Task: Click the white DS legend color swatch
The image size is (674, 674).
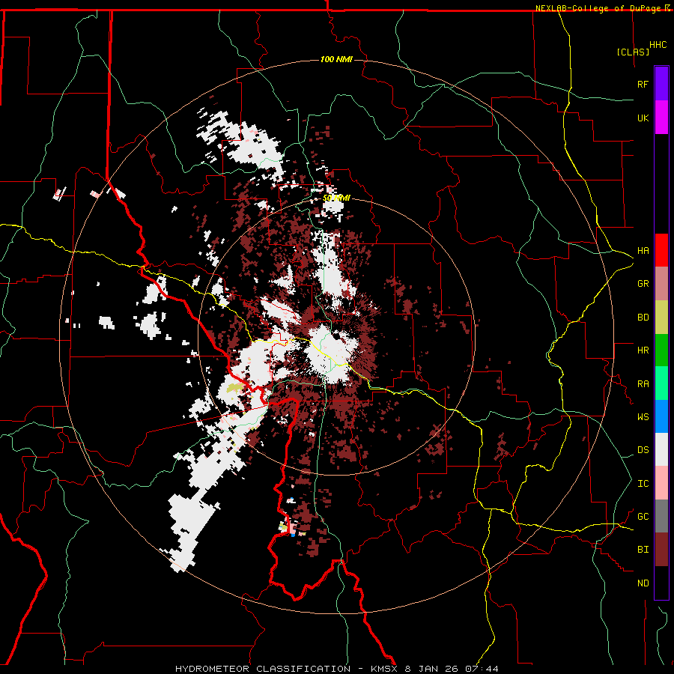Action: pos(661,449)
